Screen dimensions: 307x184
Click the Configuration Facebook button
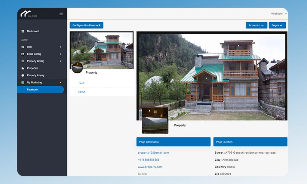click(x=86, y=25)
